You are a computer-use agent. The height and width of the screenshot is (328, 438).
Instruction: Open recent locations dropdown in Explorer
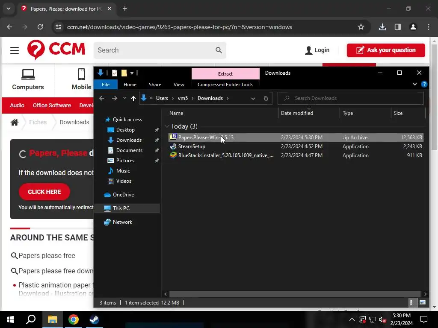pyautogui.click(x=124, y=98)
